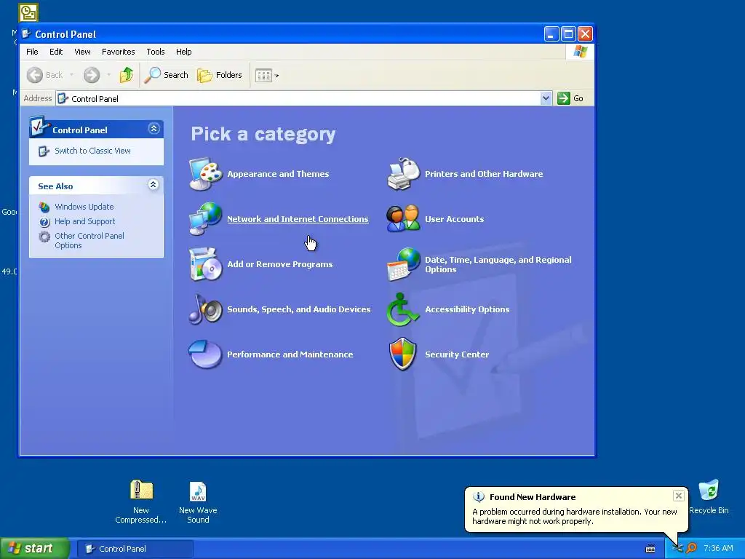Viewport: 745px width, 559px height.
Task: Click the Security Center link text
Action: tap(457, 354)
